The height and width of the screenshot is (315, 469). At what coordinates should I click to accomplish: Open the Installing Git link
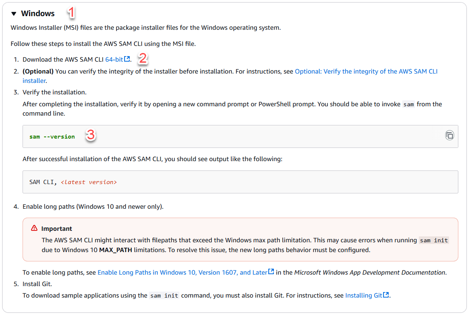tap(367, 295)
